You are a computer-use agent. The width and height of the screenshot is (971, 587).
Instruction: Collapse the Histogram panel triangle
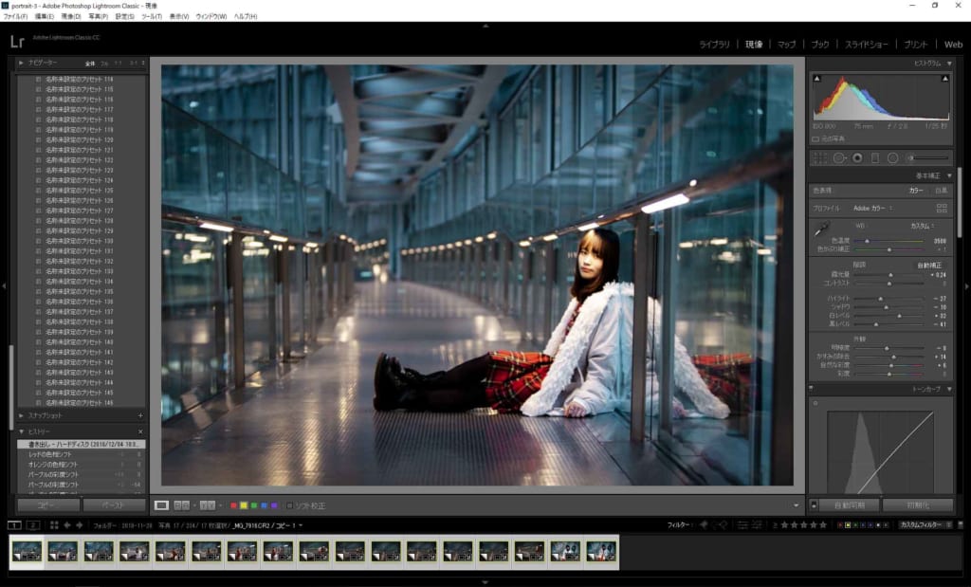click(949, 64)
